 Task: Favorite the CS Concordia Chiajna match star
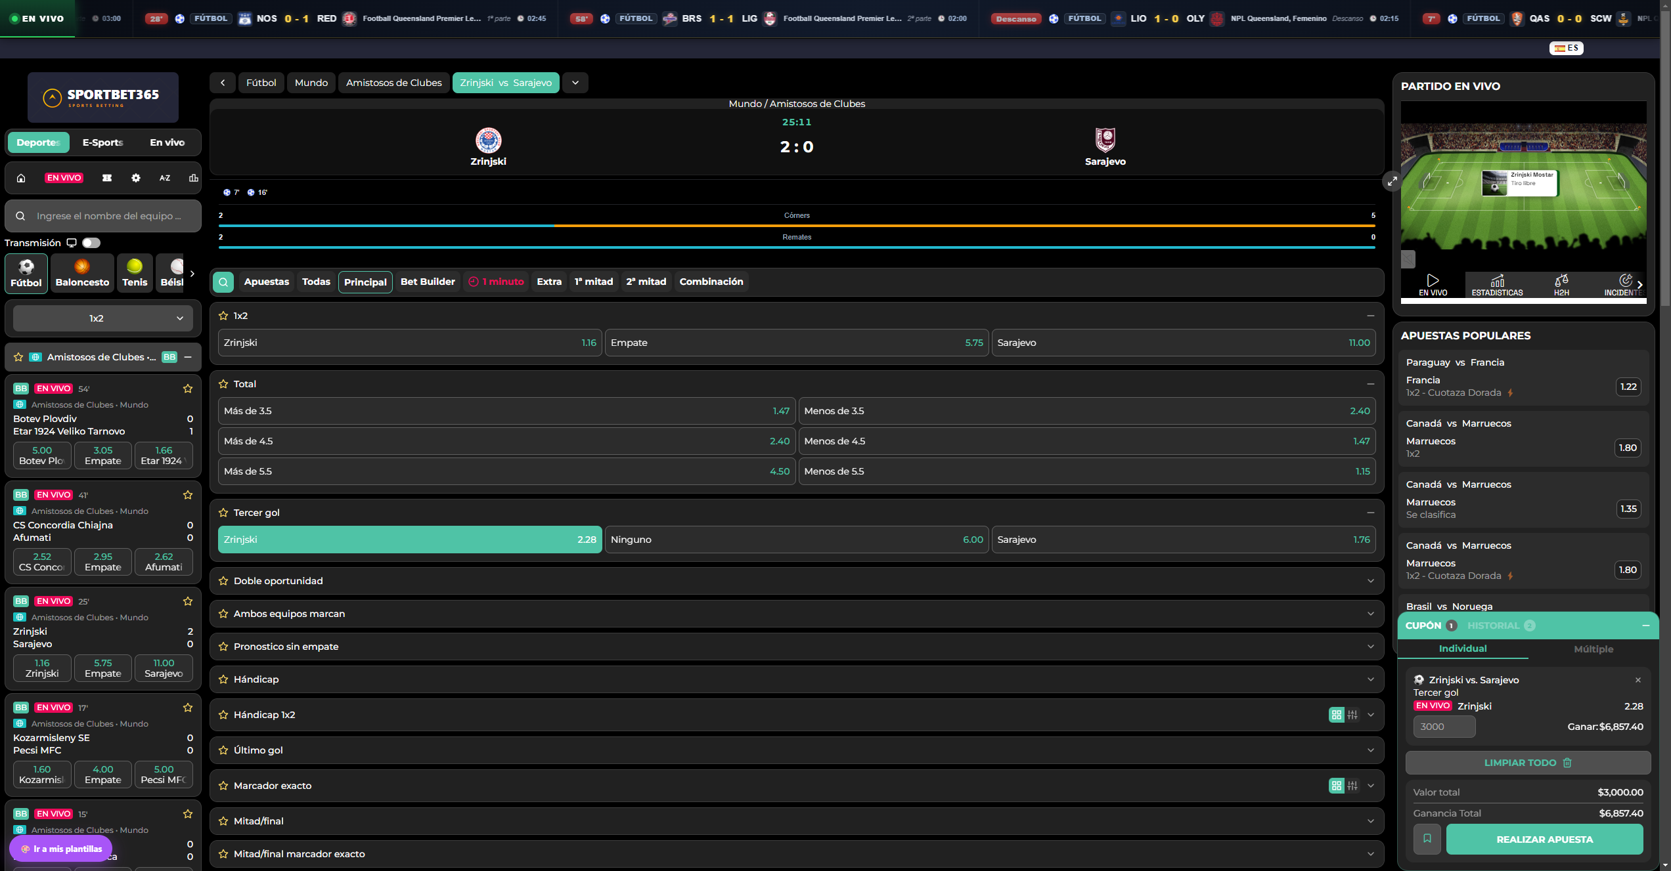coord(188,495)
